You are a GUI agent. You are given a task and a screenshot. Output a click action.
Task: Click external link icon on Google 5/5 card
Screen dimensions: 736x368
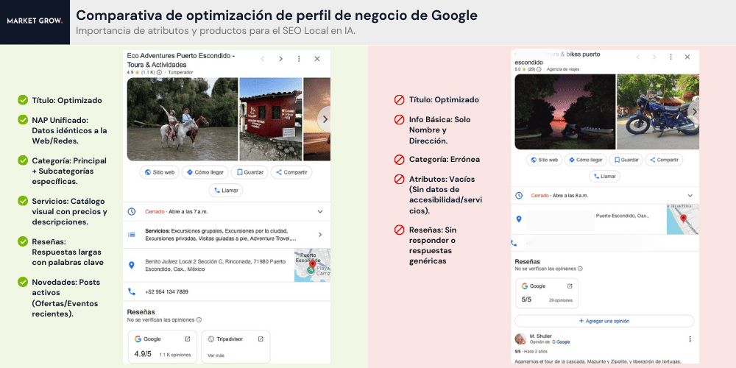[570, 286]
